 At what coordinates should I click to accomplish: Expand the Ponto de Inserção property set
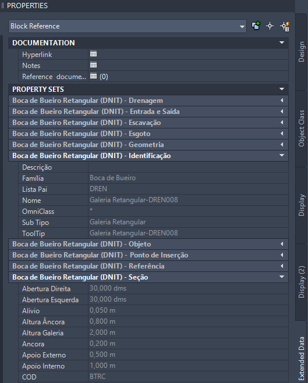(282, 255)
